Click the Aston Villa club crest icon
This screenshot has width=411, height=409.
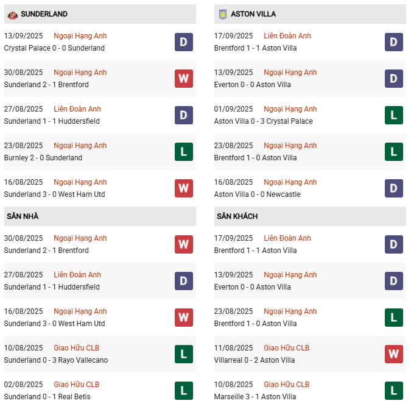pos(223,14)
